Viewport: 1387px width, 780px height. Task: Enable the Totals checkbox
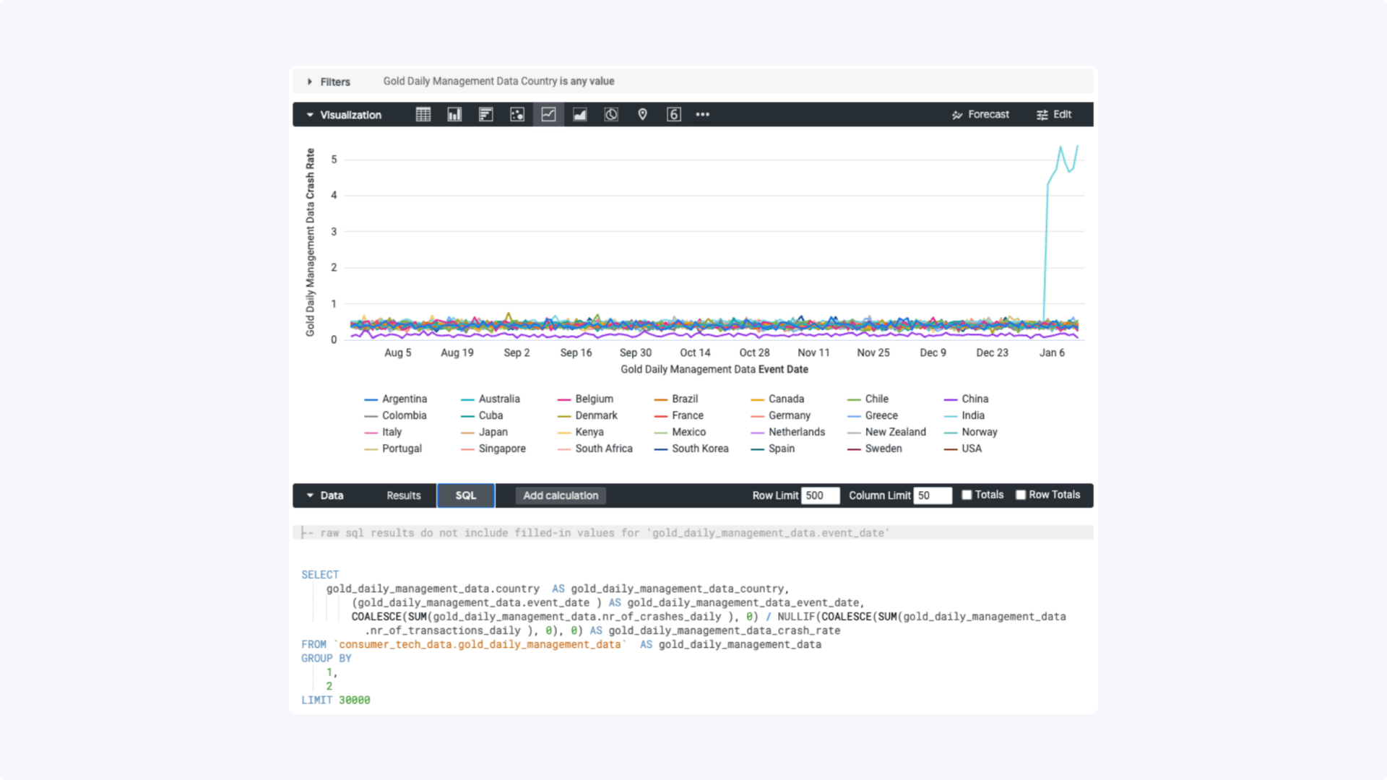(967, 495)
